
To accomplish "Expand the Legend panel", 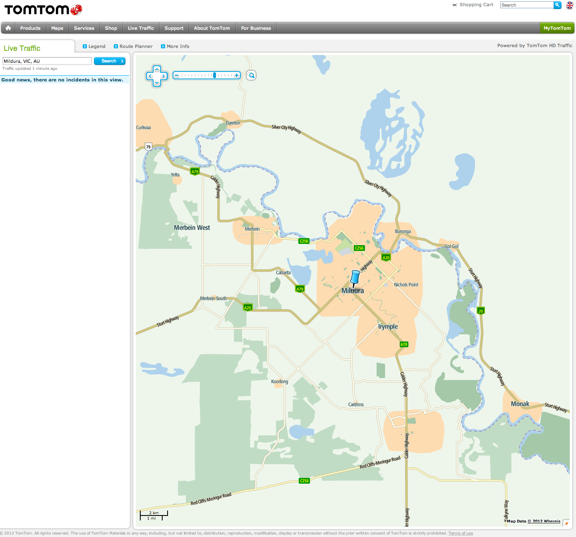I will (x=94, y=46).
